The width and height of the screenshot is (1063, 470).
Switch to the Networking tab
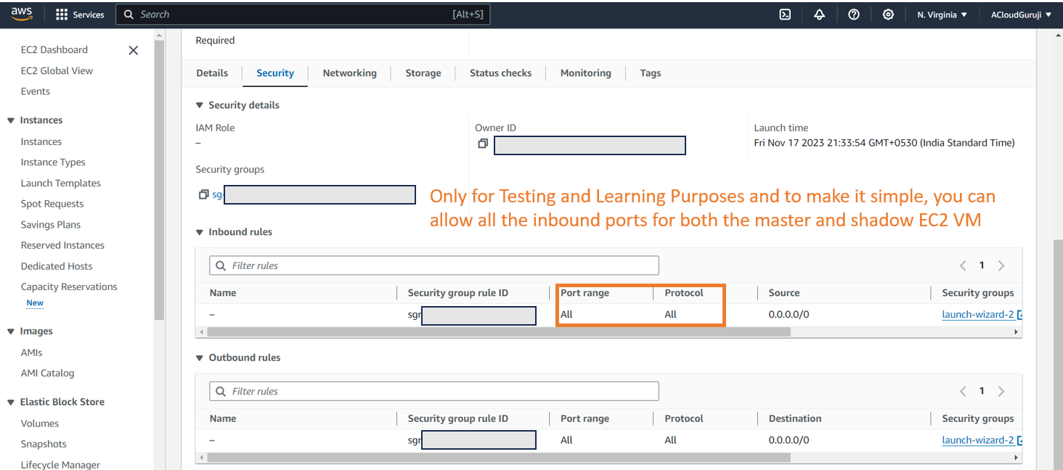click(x=349, y=73)
